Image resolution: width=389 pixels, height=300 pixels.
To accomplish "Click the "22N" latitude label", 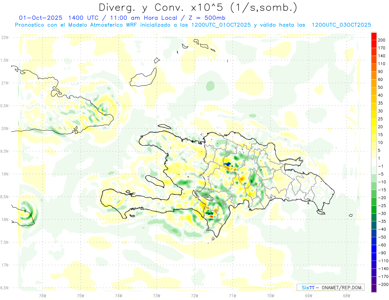I will 5,37.
